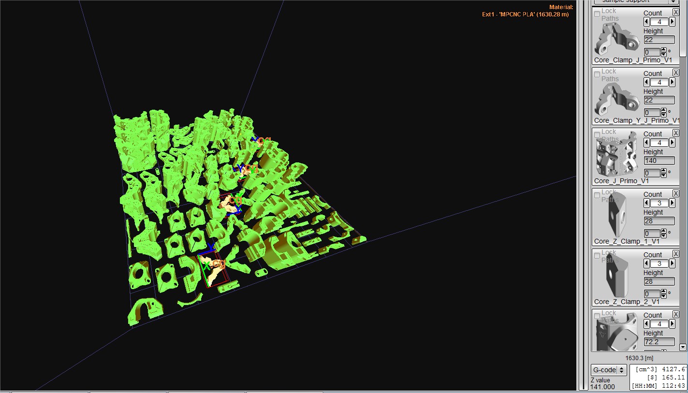Remove Core_Z_Clamp_2_V1 with its X button
Viewport: 688px width, 393px height.
pyautogui.click(x=675, y=254)
